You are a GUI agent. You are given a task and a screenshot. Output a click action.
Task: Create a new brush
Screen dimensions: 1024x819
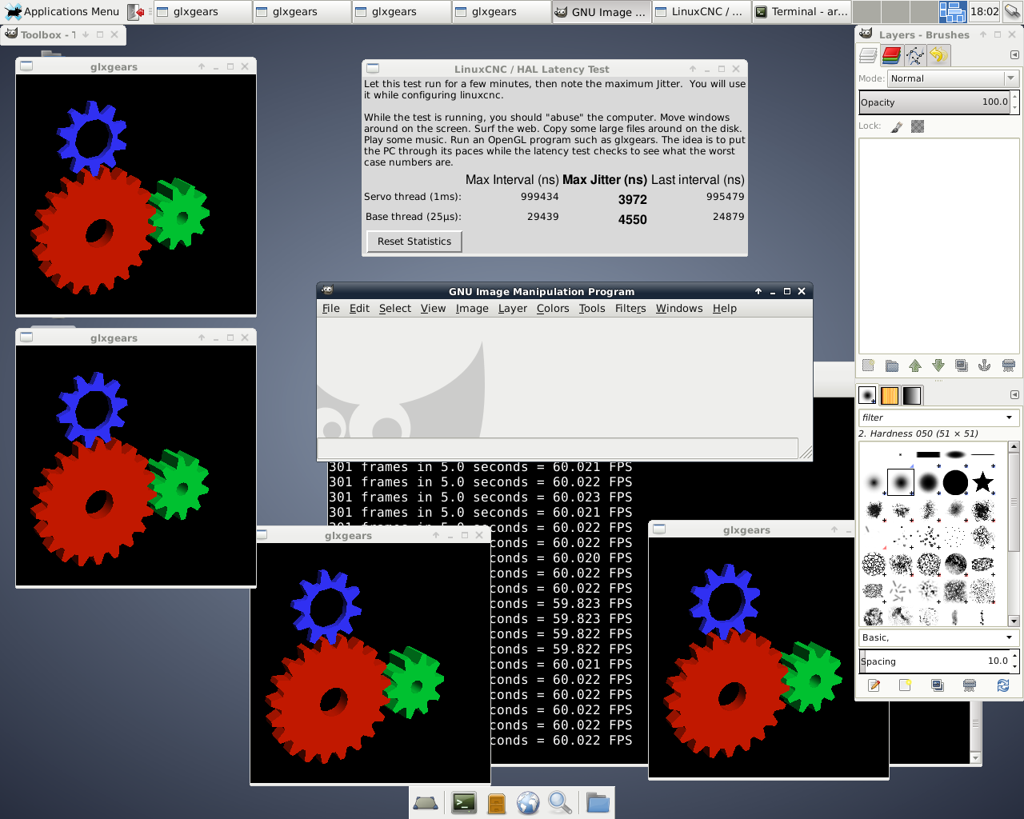[x=905, y=685]
